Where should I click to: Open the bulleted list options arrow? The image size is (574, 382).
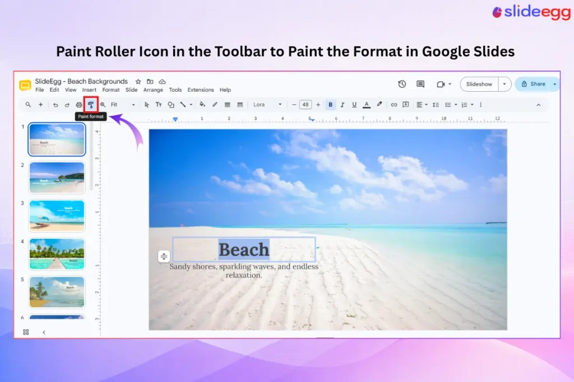pos(456,105)
